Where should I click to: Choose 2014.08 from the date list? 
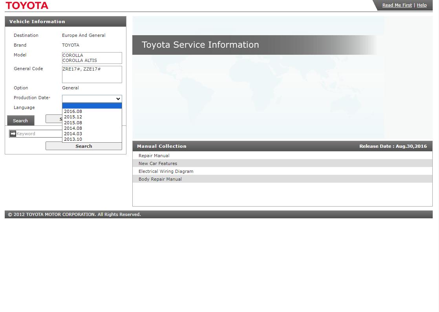(x=92, y=128)
